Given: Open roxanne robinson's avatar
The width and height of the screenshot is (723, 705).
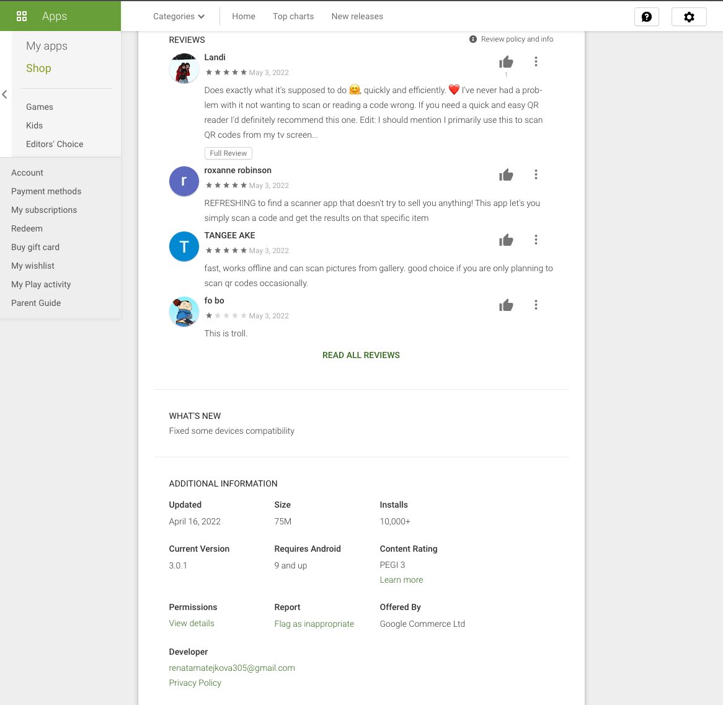Looking at the screenshot, I should pyautogui.click(x=184, y=181).
